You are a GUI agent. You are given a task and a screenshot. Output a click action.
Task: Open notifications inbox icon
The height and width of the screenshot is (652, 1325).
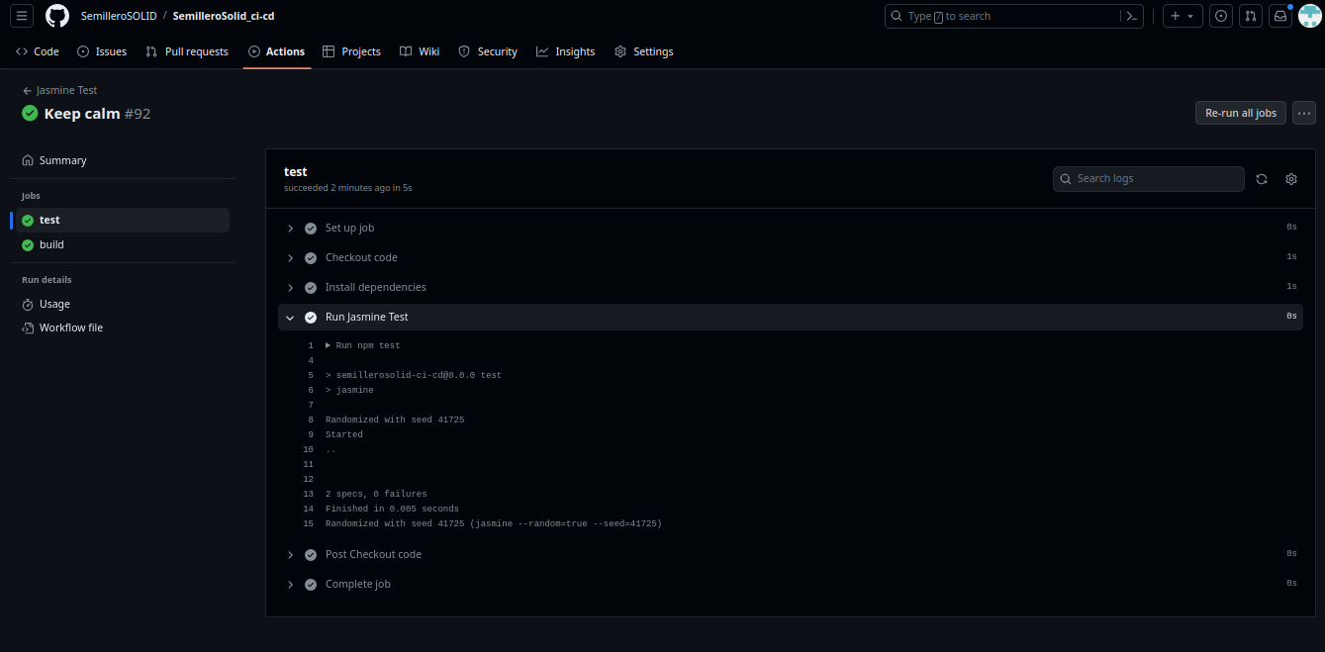1280,16
